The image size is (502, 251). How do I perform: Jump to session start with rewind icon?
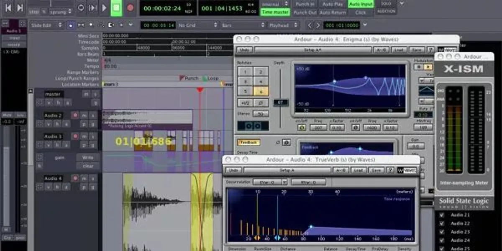(8, 8)
